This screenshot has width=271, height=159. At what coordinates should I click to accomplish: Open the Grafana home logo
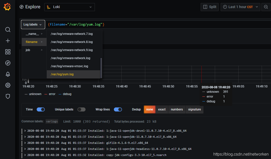(7, 7)
